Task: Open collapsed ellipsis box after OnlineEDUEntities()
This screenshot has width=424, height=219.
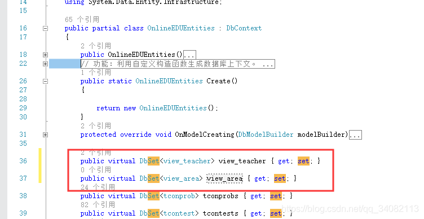Action: [x=189, y=55]
